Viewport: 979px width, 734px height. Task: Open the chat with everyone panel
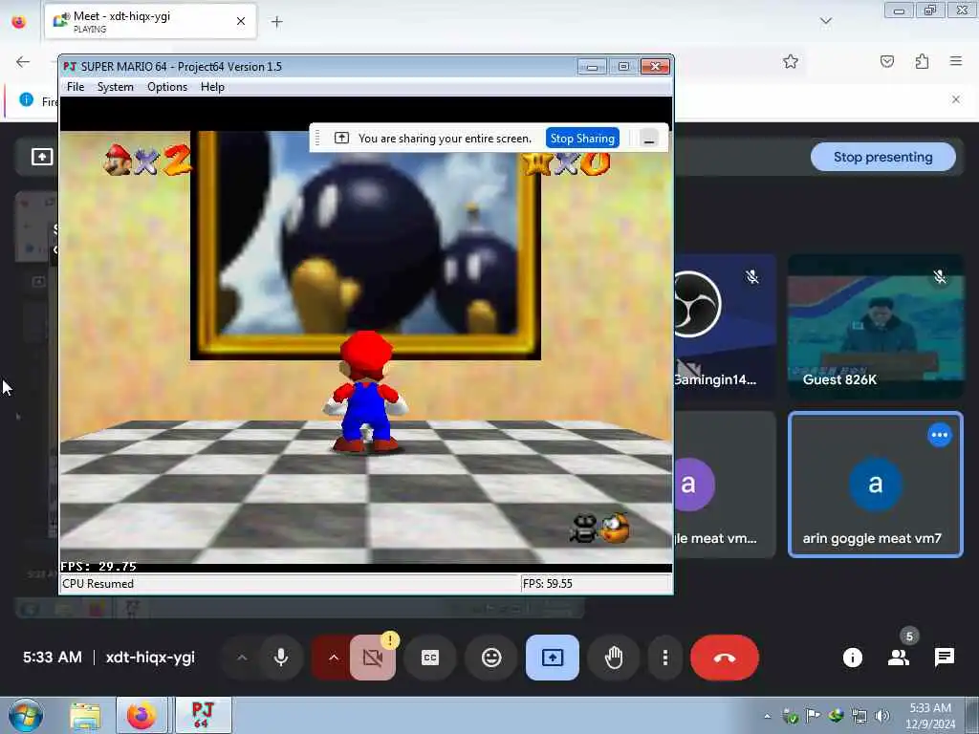click(x=944, y=658)
